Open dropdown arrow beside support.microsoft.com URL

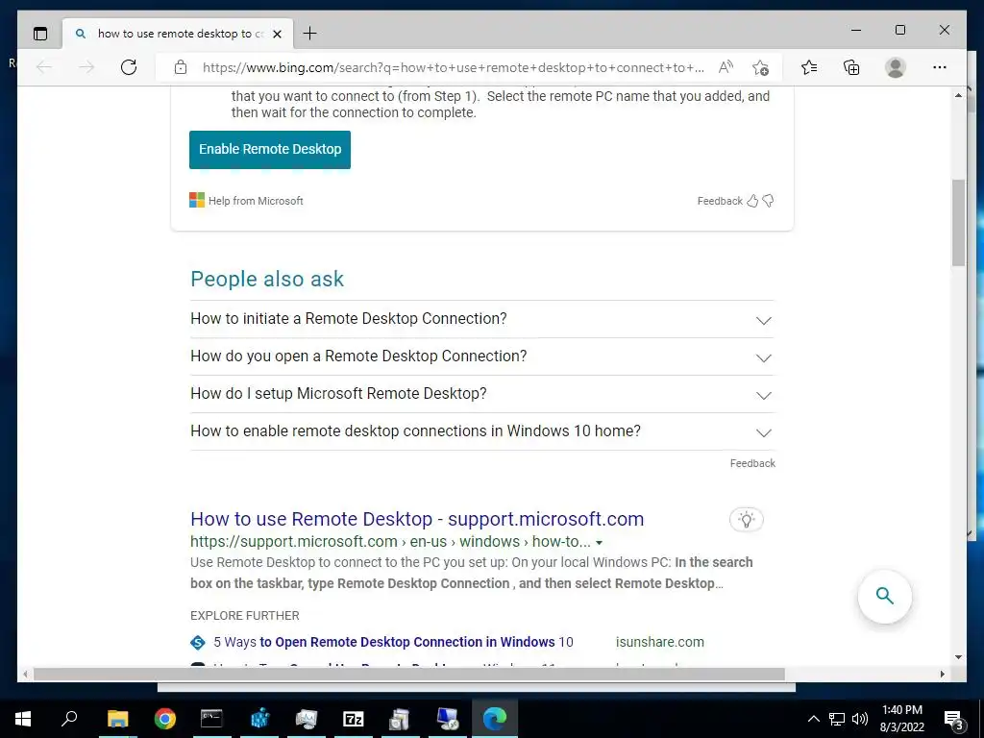click(x=599, y=542)
